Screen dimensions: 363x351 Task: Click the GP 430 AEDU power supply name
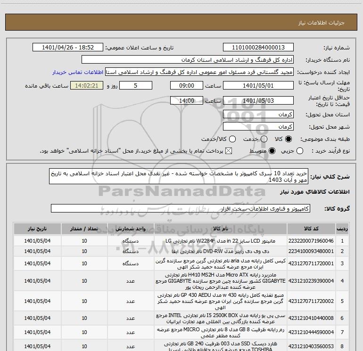click(x=221, y=301)
